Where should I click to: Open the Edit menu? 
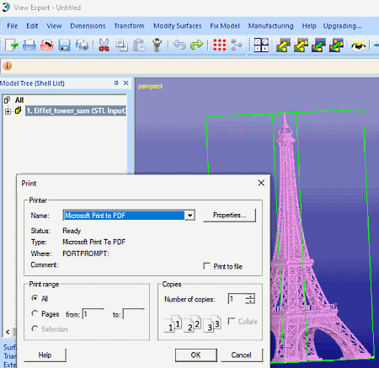coord(32,26)
